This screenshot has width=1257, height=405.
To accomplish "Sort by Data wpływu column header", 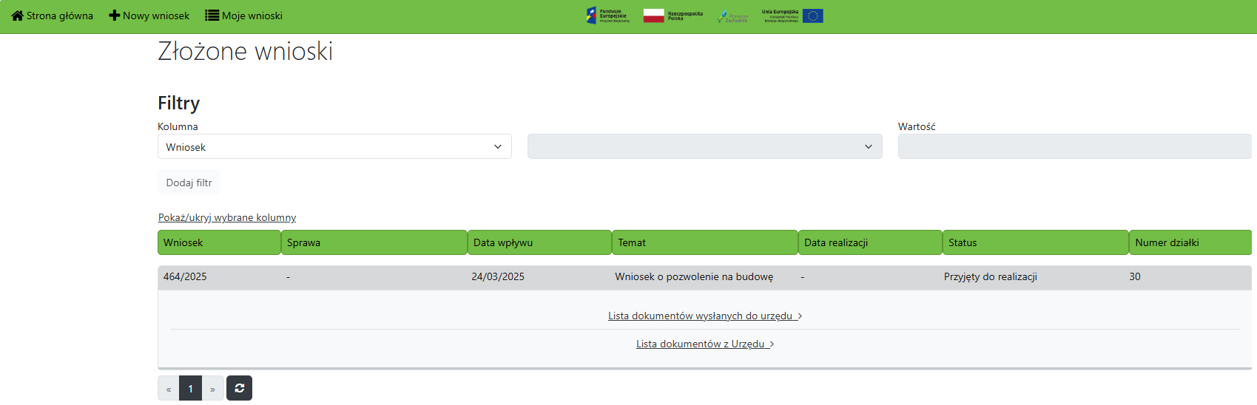I will 539,242.
